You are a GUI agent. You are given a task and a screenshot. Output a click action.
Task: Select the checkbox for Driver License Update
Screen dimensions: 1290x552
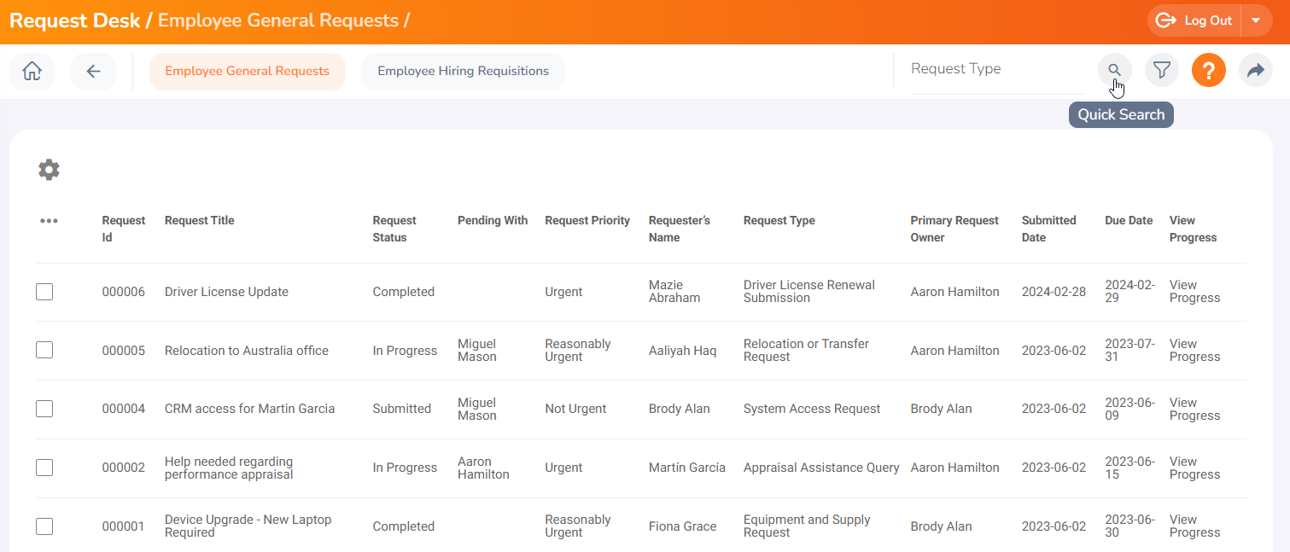pyautogui.click(x=44, y=291)
